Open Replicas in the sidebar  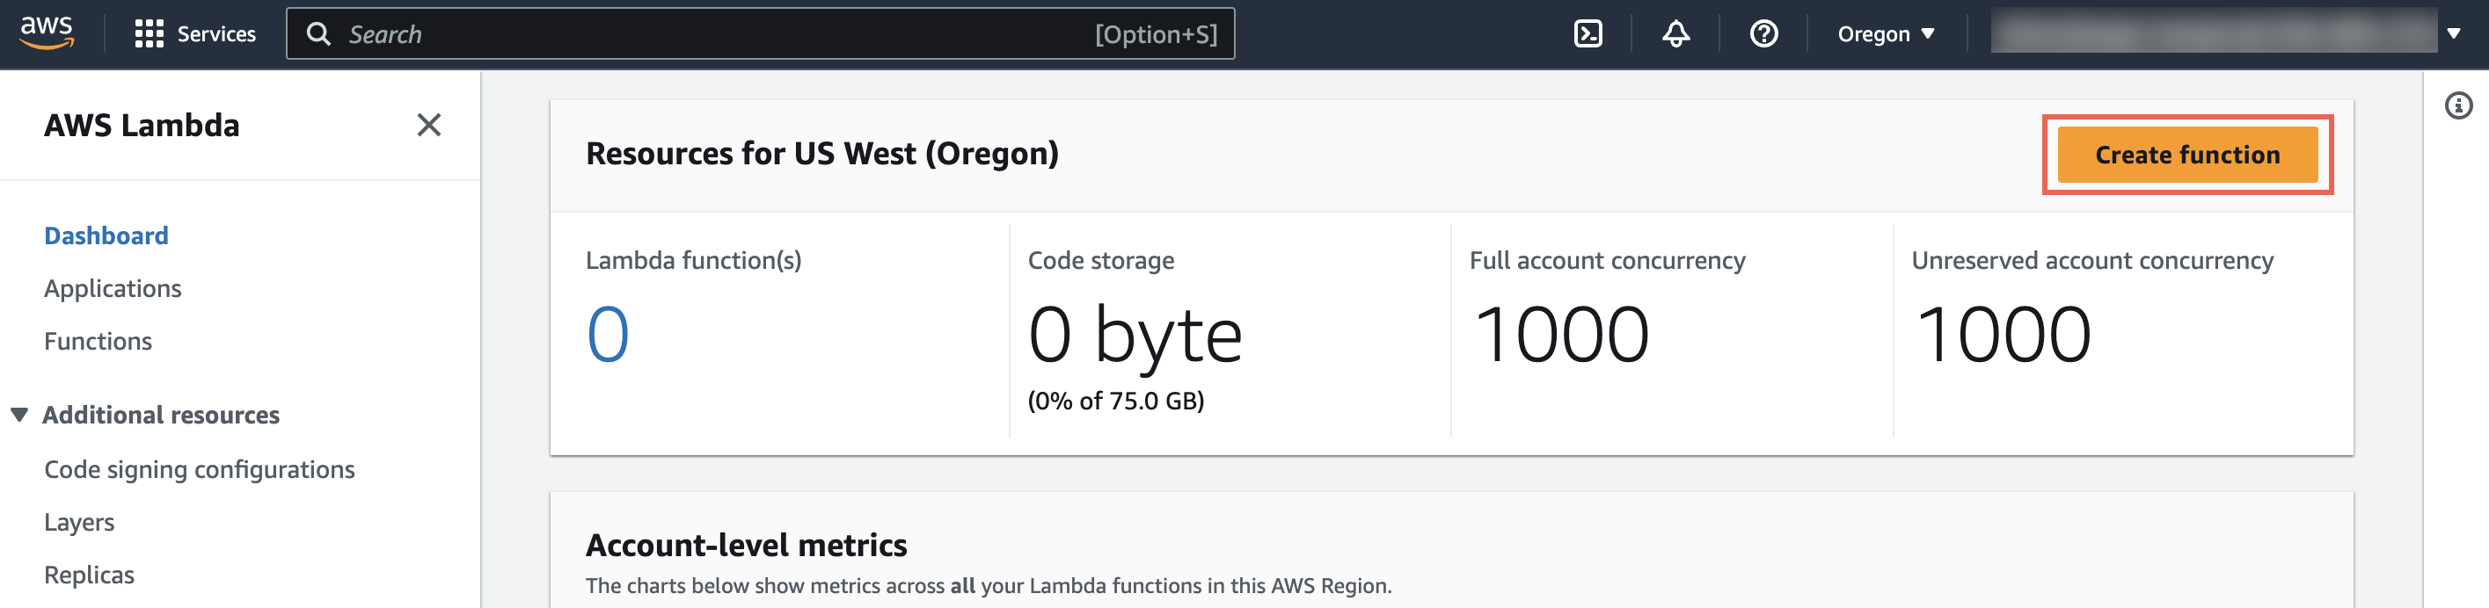pos(89,575)
